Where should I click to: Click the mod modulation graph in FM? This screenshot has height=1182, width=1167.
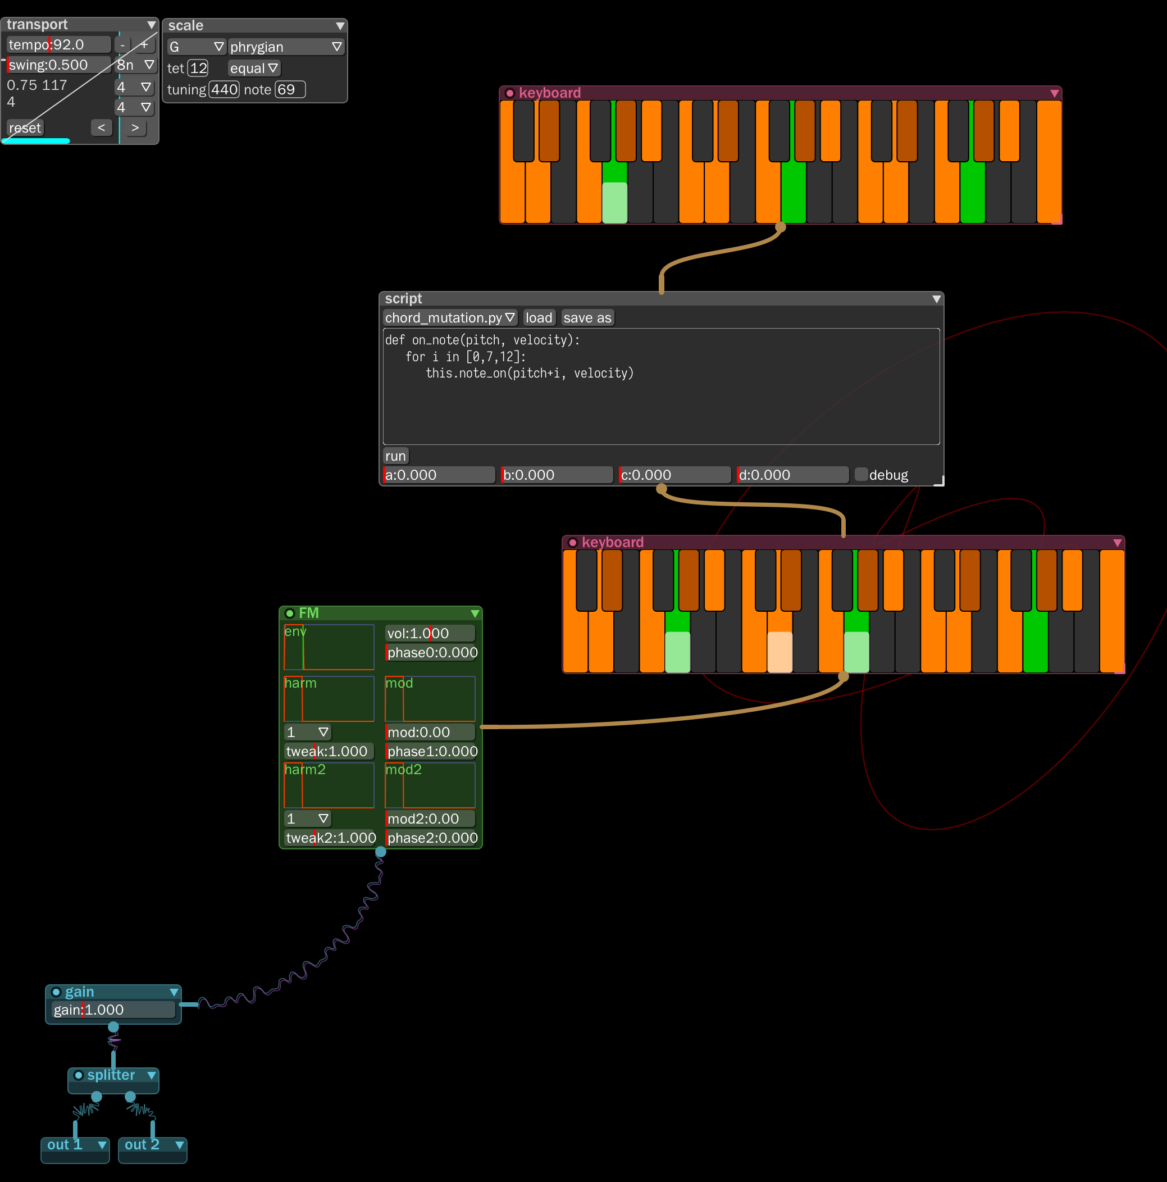click(x=430, y=699)
